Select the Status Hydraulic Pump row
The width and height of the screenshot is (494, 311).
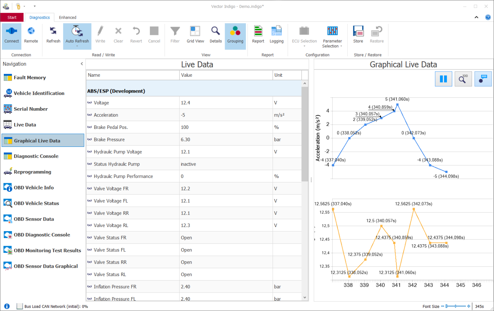pyautogui.click(x=194, y=164)
